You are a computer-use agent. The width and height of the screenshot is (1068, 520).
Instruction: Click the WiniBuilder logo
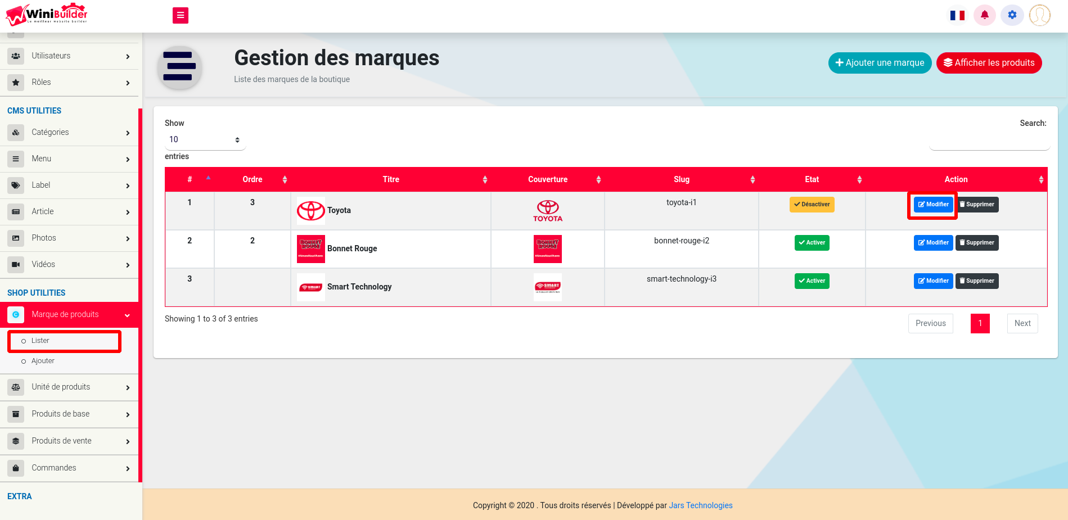tap(47, 15)
